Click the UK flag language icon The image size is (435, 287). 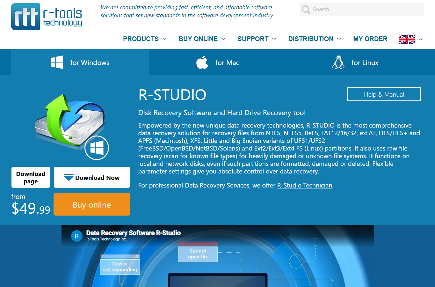pos(407,39)
